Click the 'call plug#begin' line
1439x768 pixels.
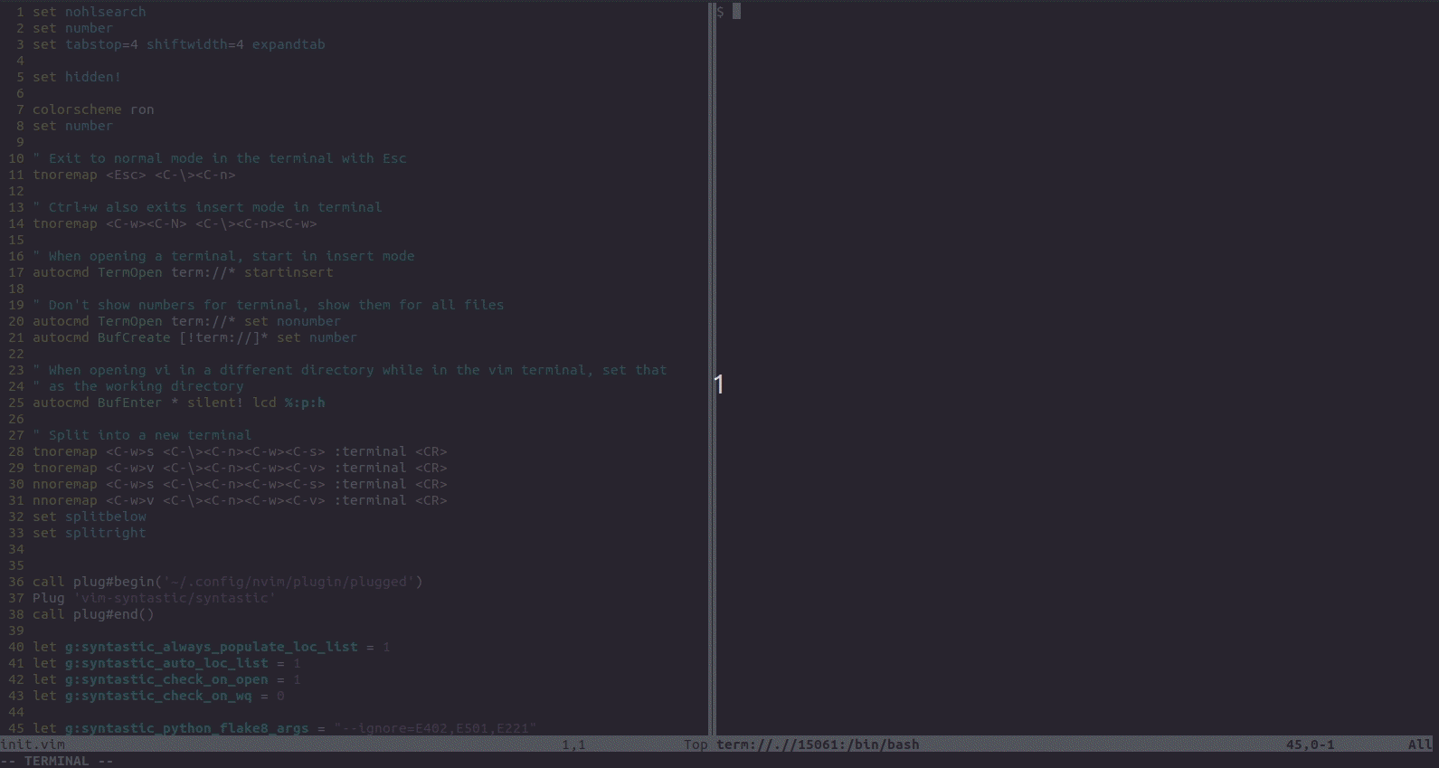click(227, 582)
